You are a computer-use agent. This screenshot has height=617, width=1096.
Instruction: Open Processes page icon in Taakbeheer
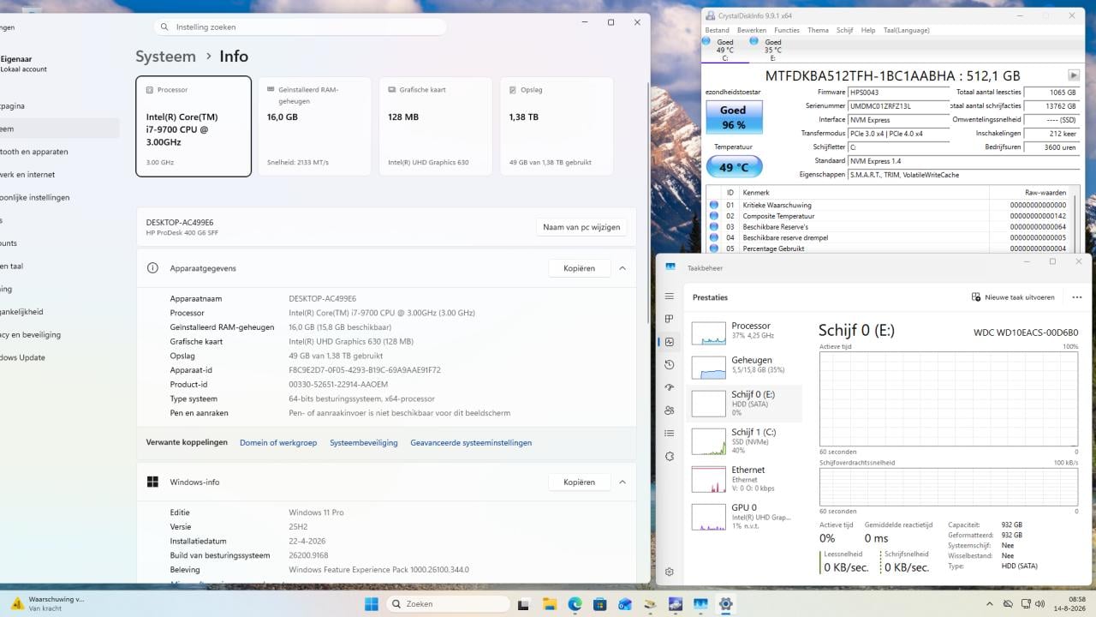pos(670,319)
